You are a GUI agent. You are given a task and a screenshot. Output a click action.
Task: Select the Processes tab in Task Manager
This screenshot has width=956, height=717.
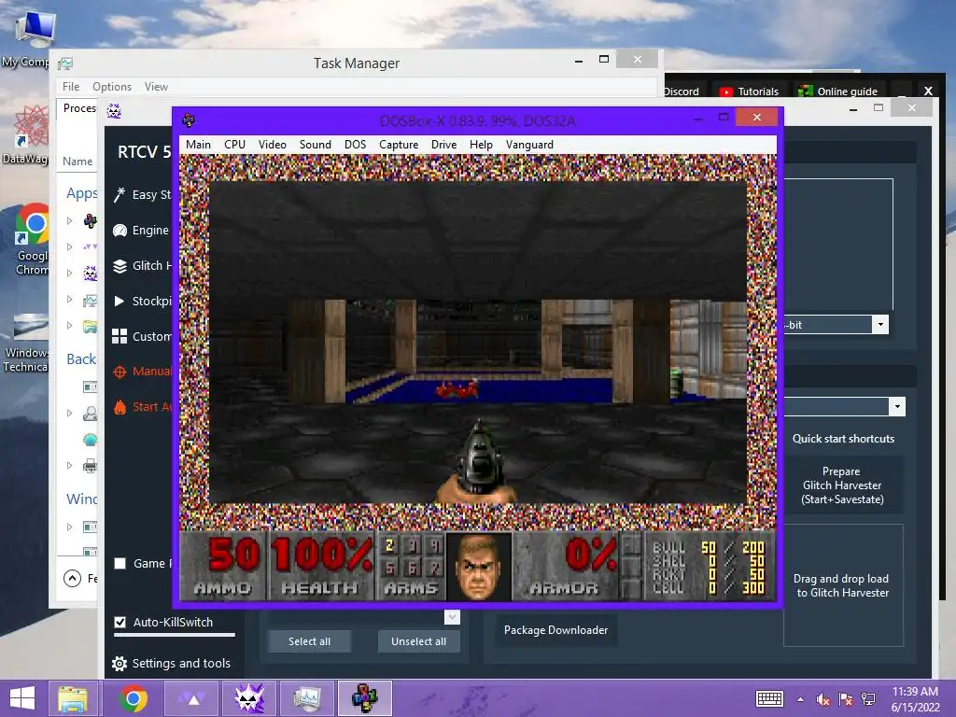79,108
